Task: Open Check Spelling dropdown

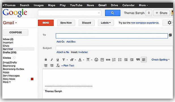Action: [160, 60]
